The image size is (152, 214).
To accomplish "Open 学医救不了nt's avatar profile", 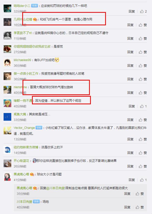I will pyautogui.click(x=7, y=36).
